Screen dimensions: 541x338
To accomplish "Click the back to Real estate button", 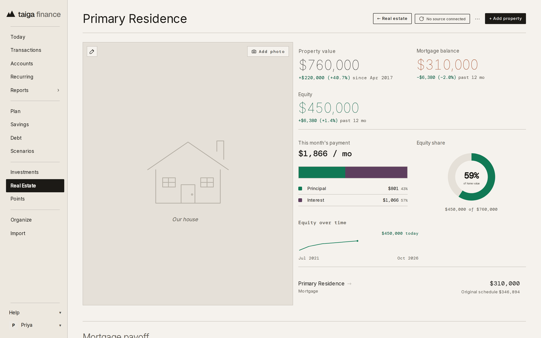I will click(392, 18).
